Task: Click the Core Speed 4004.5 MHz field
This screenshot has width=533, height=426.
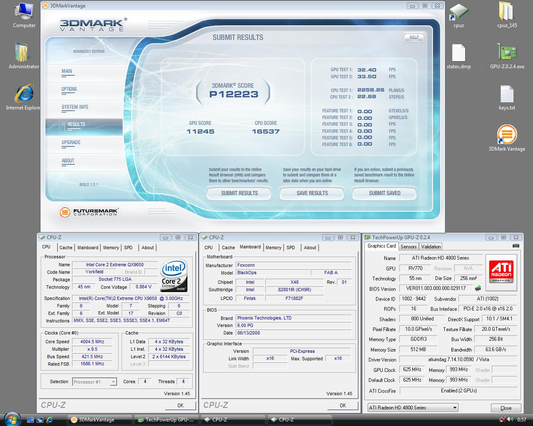Action: [x=92, y=342]
